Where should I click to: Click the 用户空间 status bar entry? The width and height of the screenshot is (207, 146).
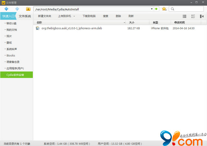coord(120,144)
